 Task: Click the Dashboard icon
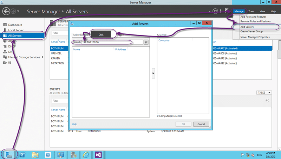tap(5, 25)
